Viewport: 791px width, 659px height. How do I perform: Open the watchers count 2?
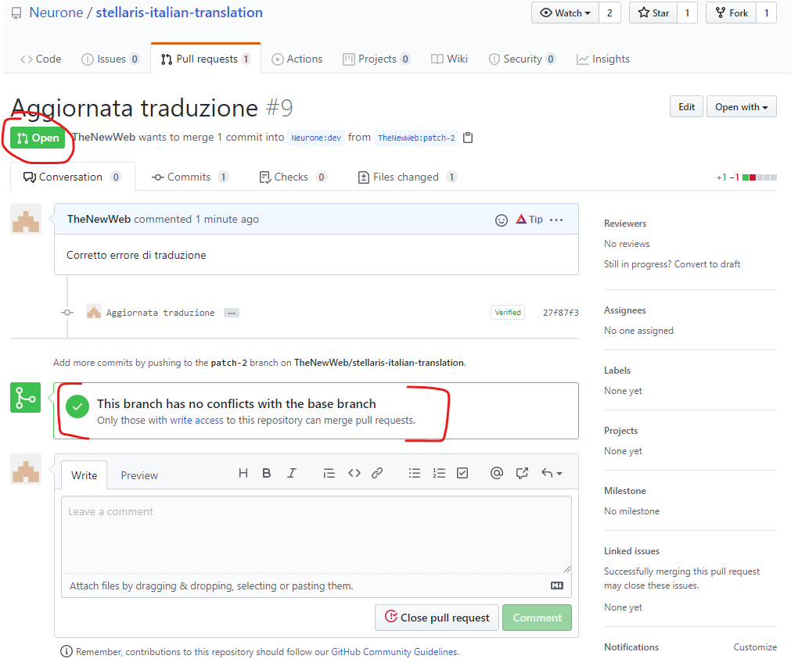[x=610, y=13]
